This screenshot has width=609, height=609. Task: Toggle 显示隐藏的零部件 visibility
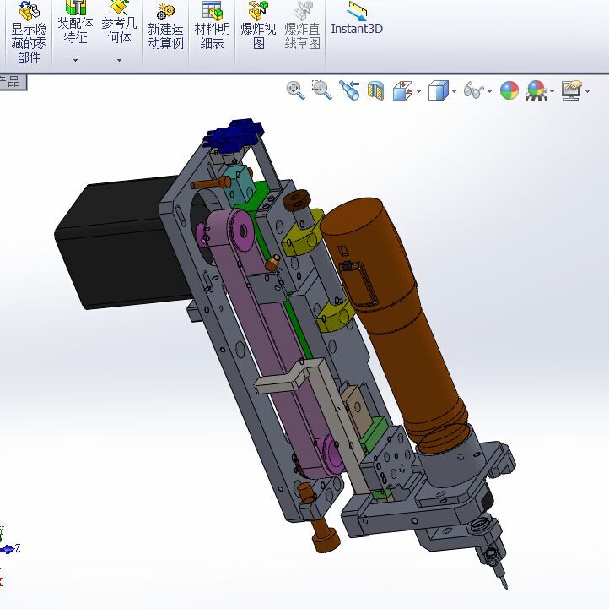30,32
